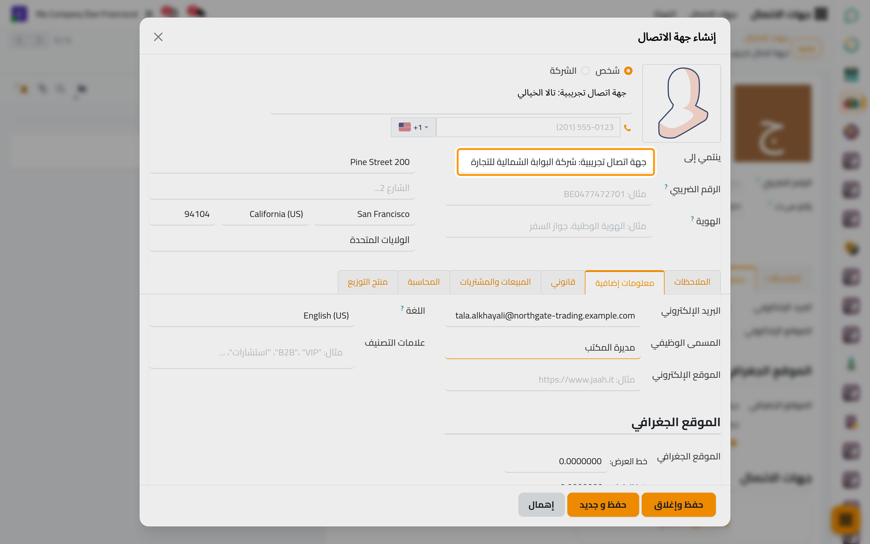870x544 pixels.
Task: Open the California (US) state dropdown
Action: (265, 214)
